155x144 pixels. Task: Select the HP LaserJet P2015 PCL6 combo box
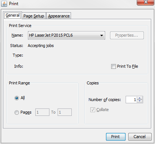(67, 36)
